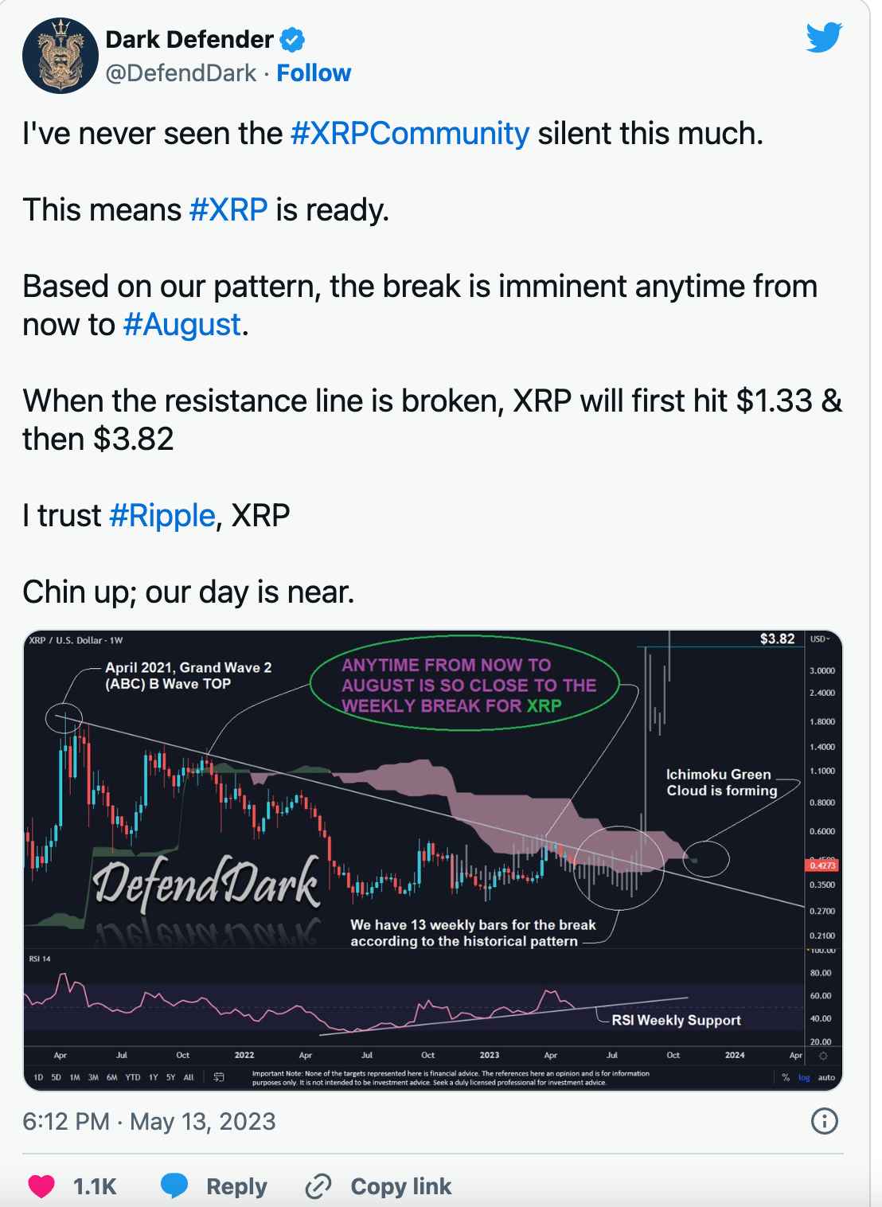Viewport: 882px width, 1207px height.
Task: Click the Twitter bird logo
Action: pyautogui.click(x=824, y=37)
